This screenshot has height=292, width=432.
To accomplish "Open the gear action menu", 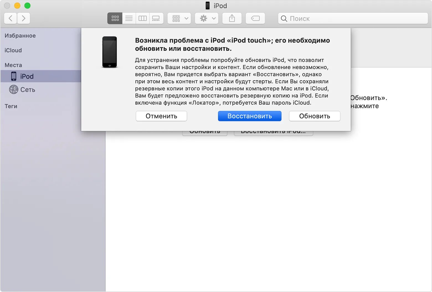I will coord(207,19).
